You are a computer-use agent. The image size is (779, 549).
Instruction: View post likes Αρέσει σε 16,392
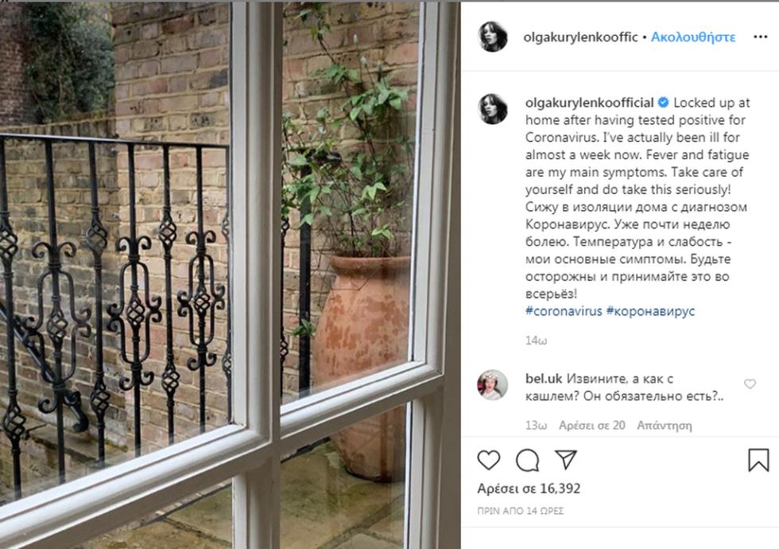(x=529, y=489)
